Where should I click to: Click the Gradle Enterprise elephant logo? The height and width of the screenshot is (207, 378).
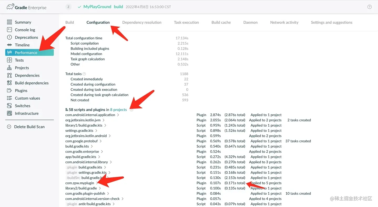(x=10, y=7)
